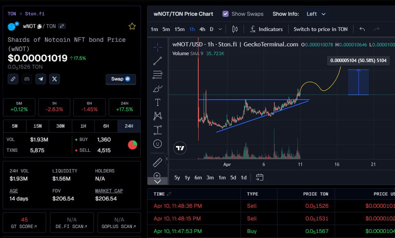Toggle the TIME column format switch
Viewport: 395px width, 238px height.
[x=169, y=194]
